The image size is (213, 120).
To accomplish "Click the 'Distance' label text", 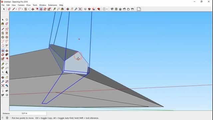I will (x=6, y=113).
